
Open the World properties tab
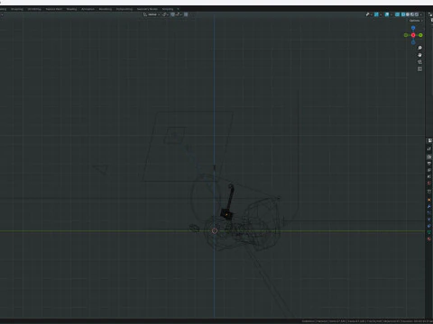[429, 183]
